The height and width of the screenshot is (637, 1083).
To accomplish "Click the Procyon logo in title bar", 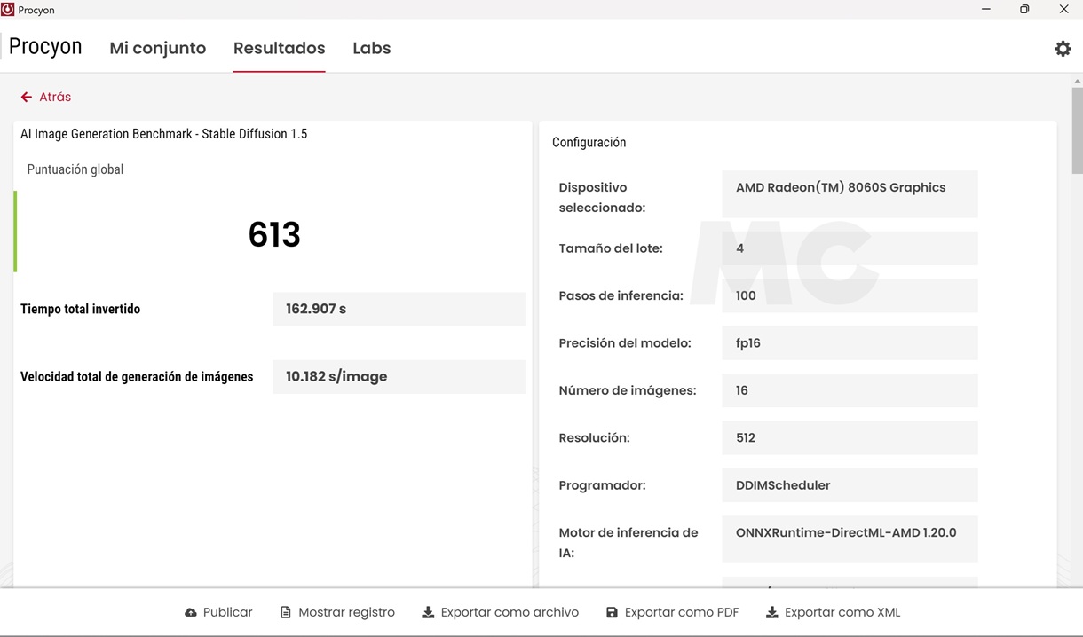I will [8, 10].
